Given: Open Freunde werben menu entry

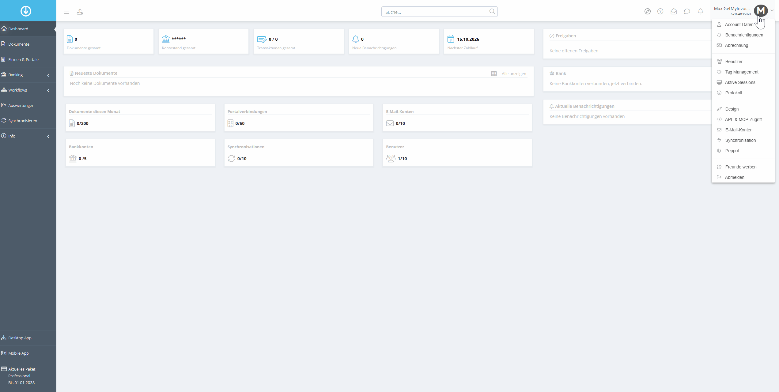Looking at the screenshot, I should (743, 167).
